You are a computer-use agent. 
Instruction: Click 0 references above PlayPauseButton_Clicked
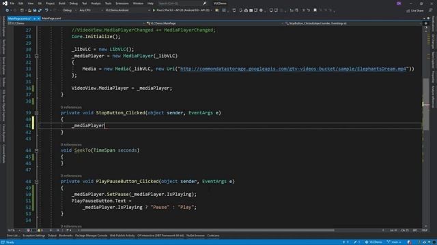71,176
